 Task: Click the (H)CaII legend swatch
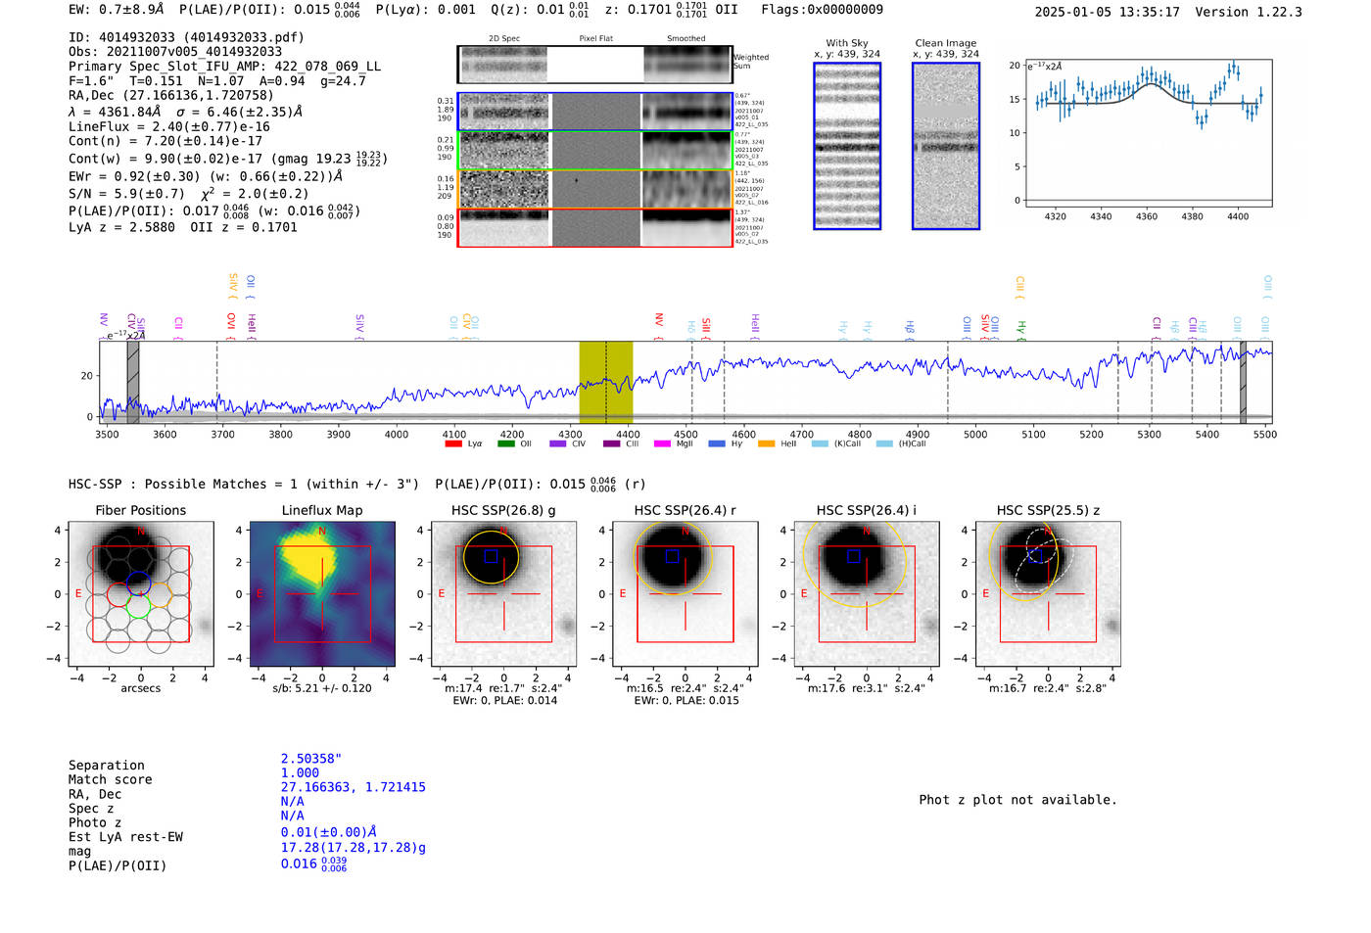pyautogui.click(x=884, y=444)
